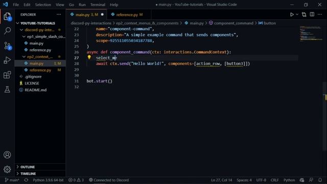Open editor More Actions ellipsis
327x184 pixels.
point(320,14)
